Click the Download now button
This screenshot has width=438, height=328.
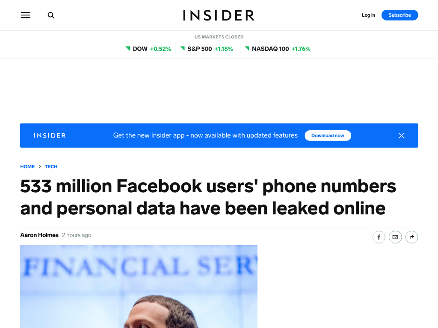coord(328,135)
